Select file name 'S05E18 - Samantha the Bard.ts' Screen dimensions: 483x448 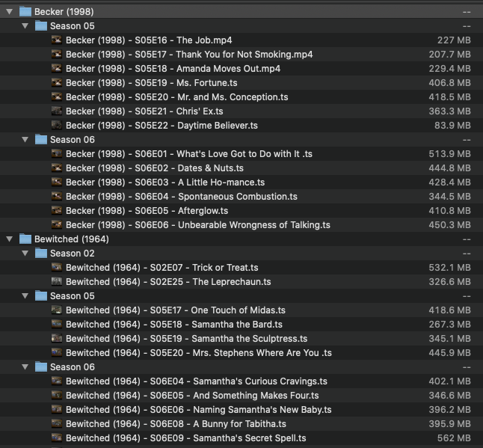click(x=174, y=325)
